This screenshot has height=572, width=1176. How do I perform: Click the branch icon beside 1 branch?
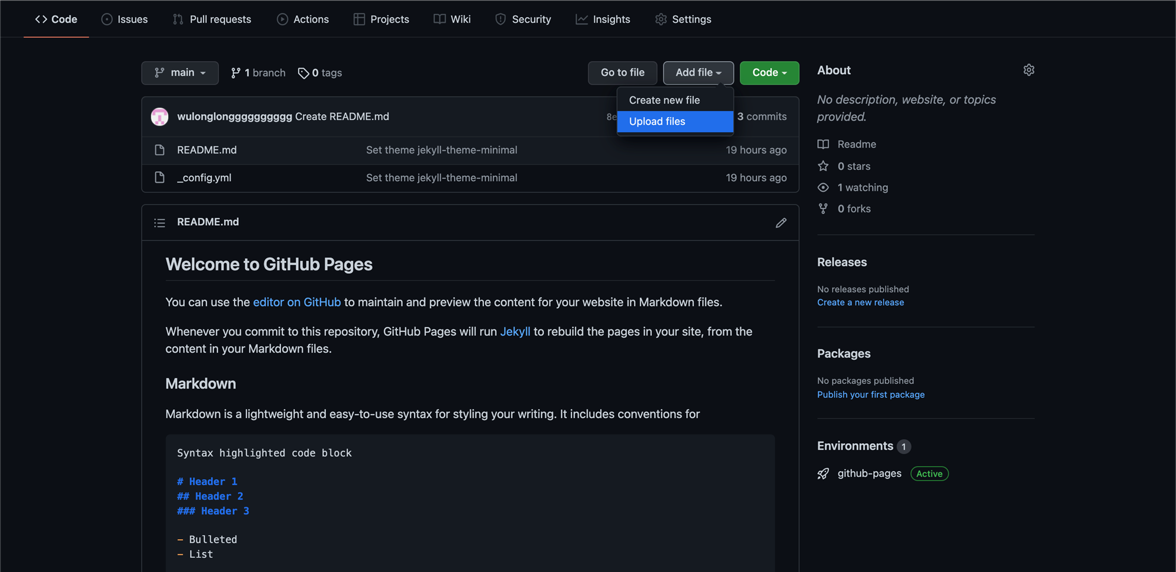click(236, 73)
